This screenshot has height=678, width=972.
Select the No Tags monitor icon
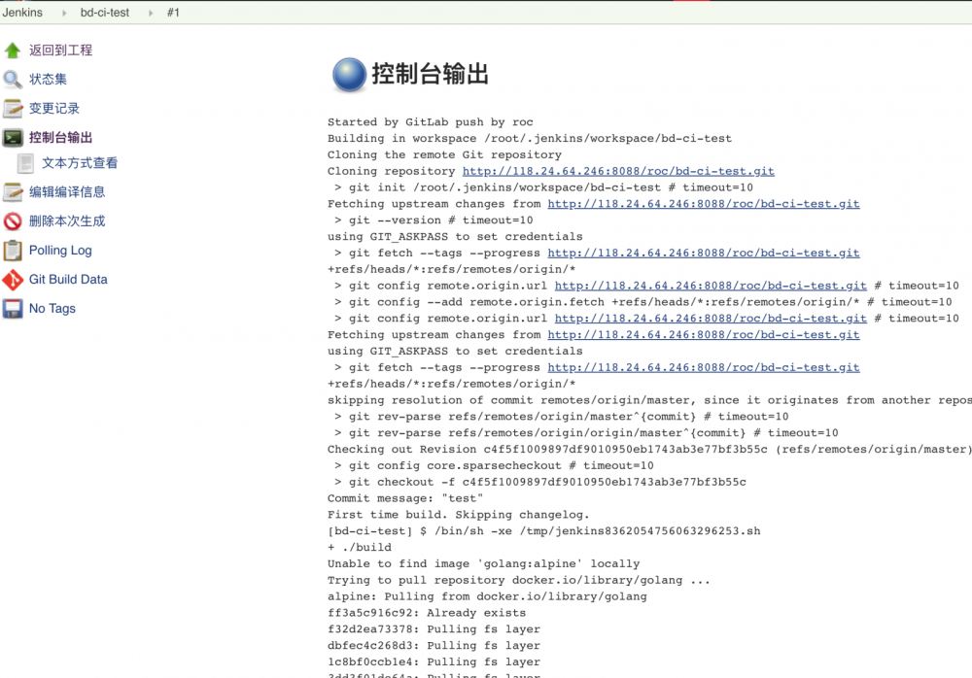(13, 308)
